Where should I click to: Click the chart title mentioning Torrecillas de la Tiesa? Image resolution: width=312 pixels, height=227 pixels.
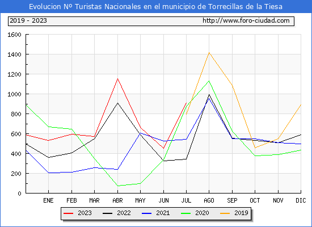click(155, 7)
